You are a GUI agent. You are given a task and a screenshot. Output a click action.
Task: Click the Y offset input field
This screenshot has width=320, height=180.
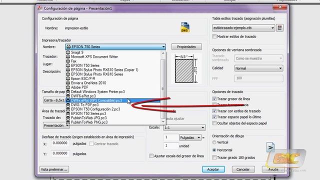coord(60,153)
